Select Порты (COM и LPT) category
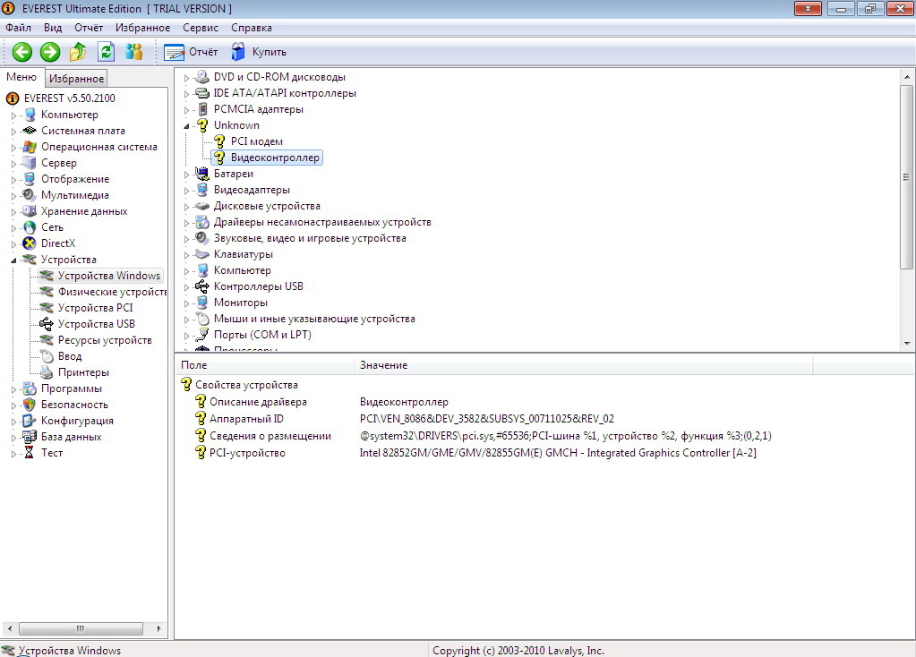The height and width of the screenshot is (657, 916). point(262,335)
